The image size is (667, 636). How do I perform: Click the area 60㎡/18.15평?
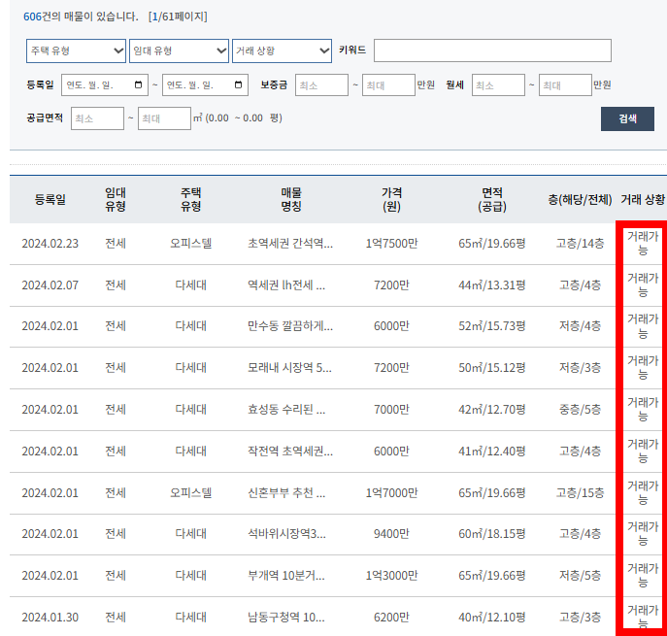pos(492,533)
